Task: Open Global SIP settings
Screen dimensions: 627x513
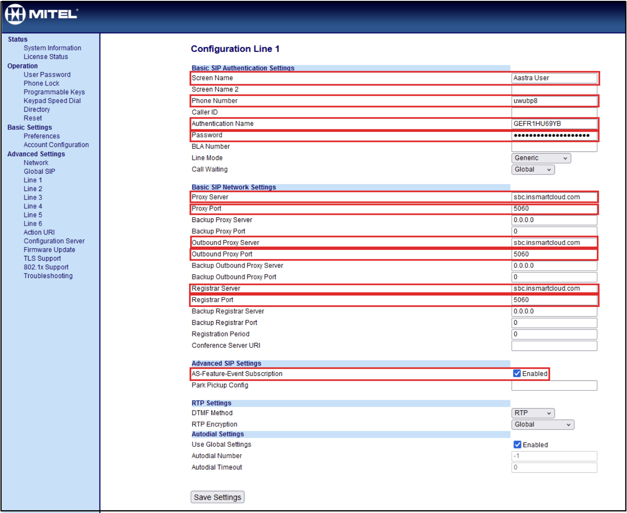Action: 39,171
